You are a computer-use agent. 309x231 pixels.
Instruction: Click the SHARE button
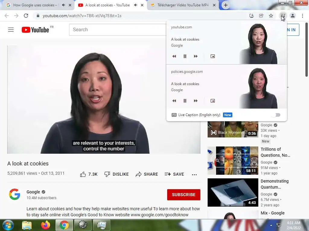pyautogui.click(x=147, y=174)
